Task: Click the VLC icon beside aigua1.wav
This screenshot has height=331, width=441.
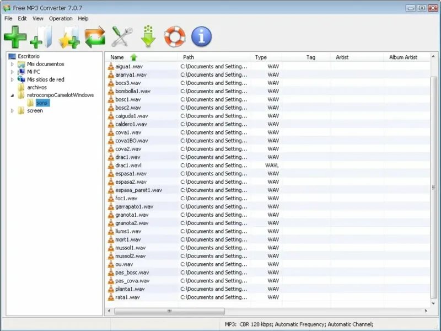Action: tap(111, 66)
